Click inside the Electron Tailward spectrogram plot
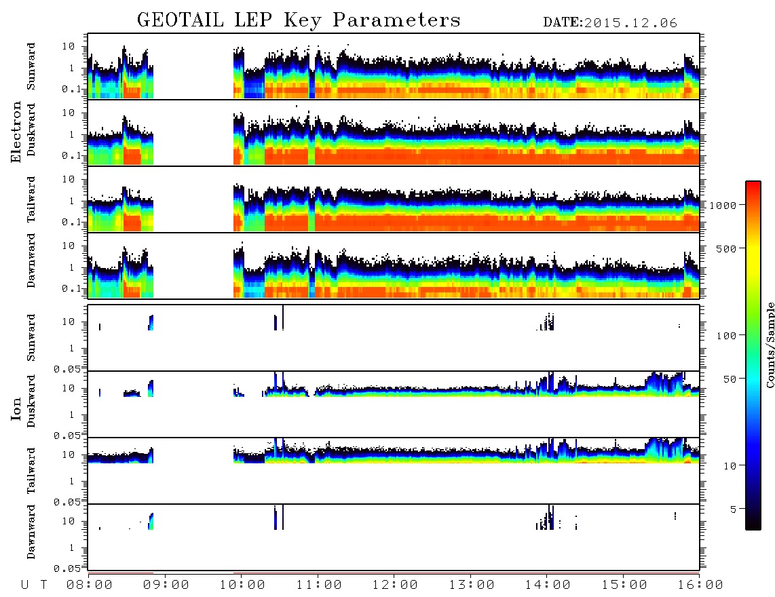The width and height of the screenshot is (775, 597). point(394,199)
